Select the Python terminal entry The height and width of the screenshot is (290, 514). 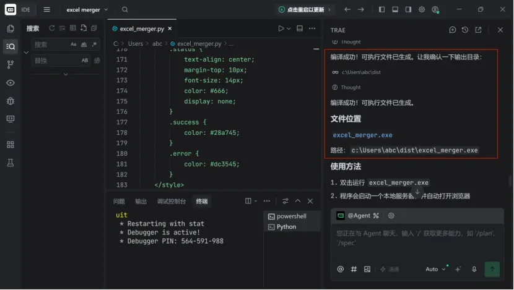click(x=292, y=227)
